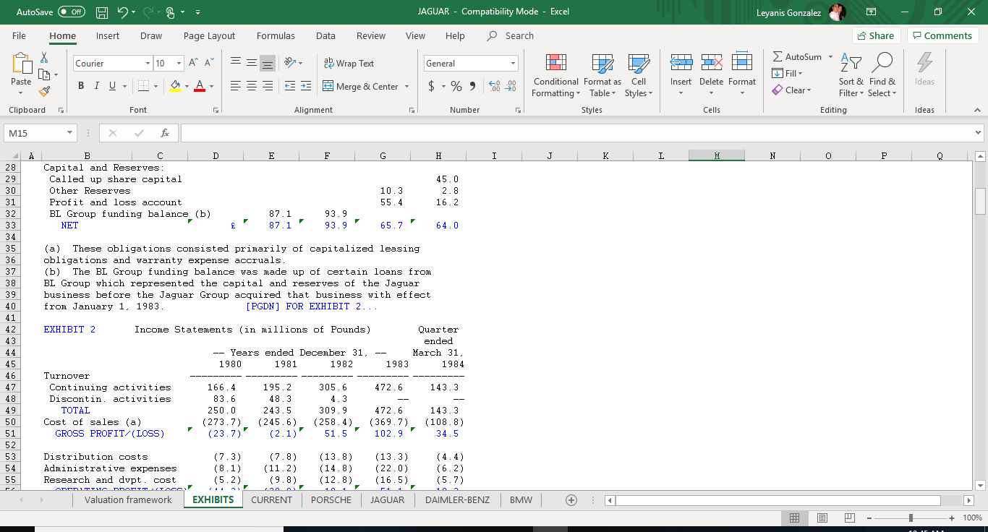Increase font size with the large A
This screenshot has height=532, width=988.
194,64
